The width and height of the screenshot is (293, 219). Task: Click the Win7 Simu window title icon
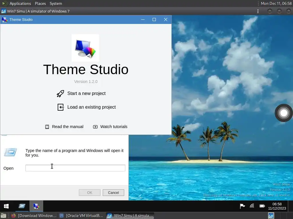[3, 11]
